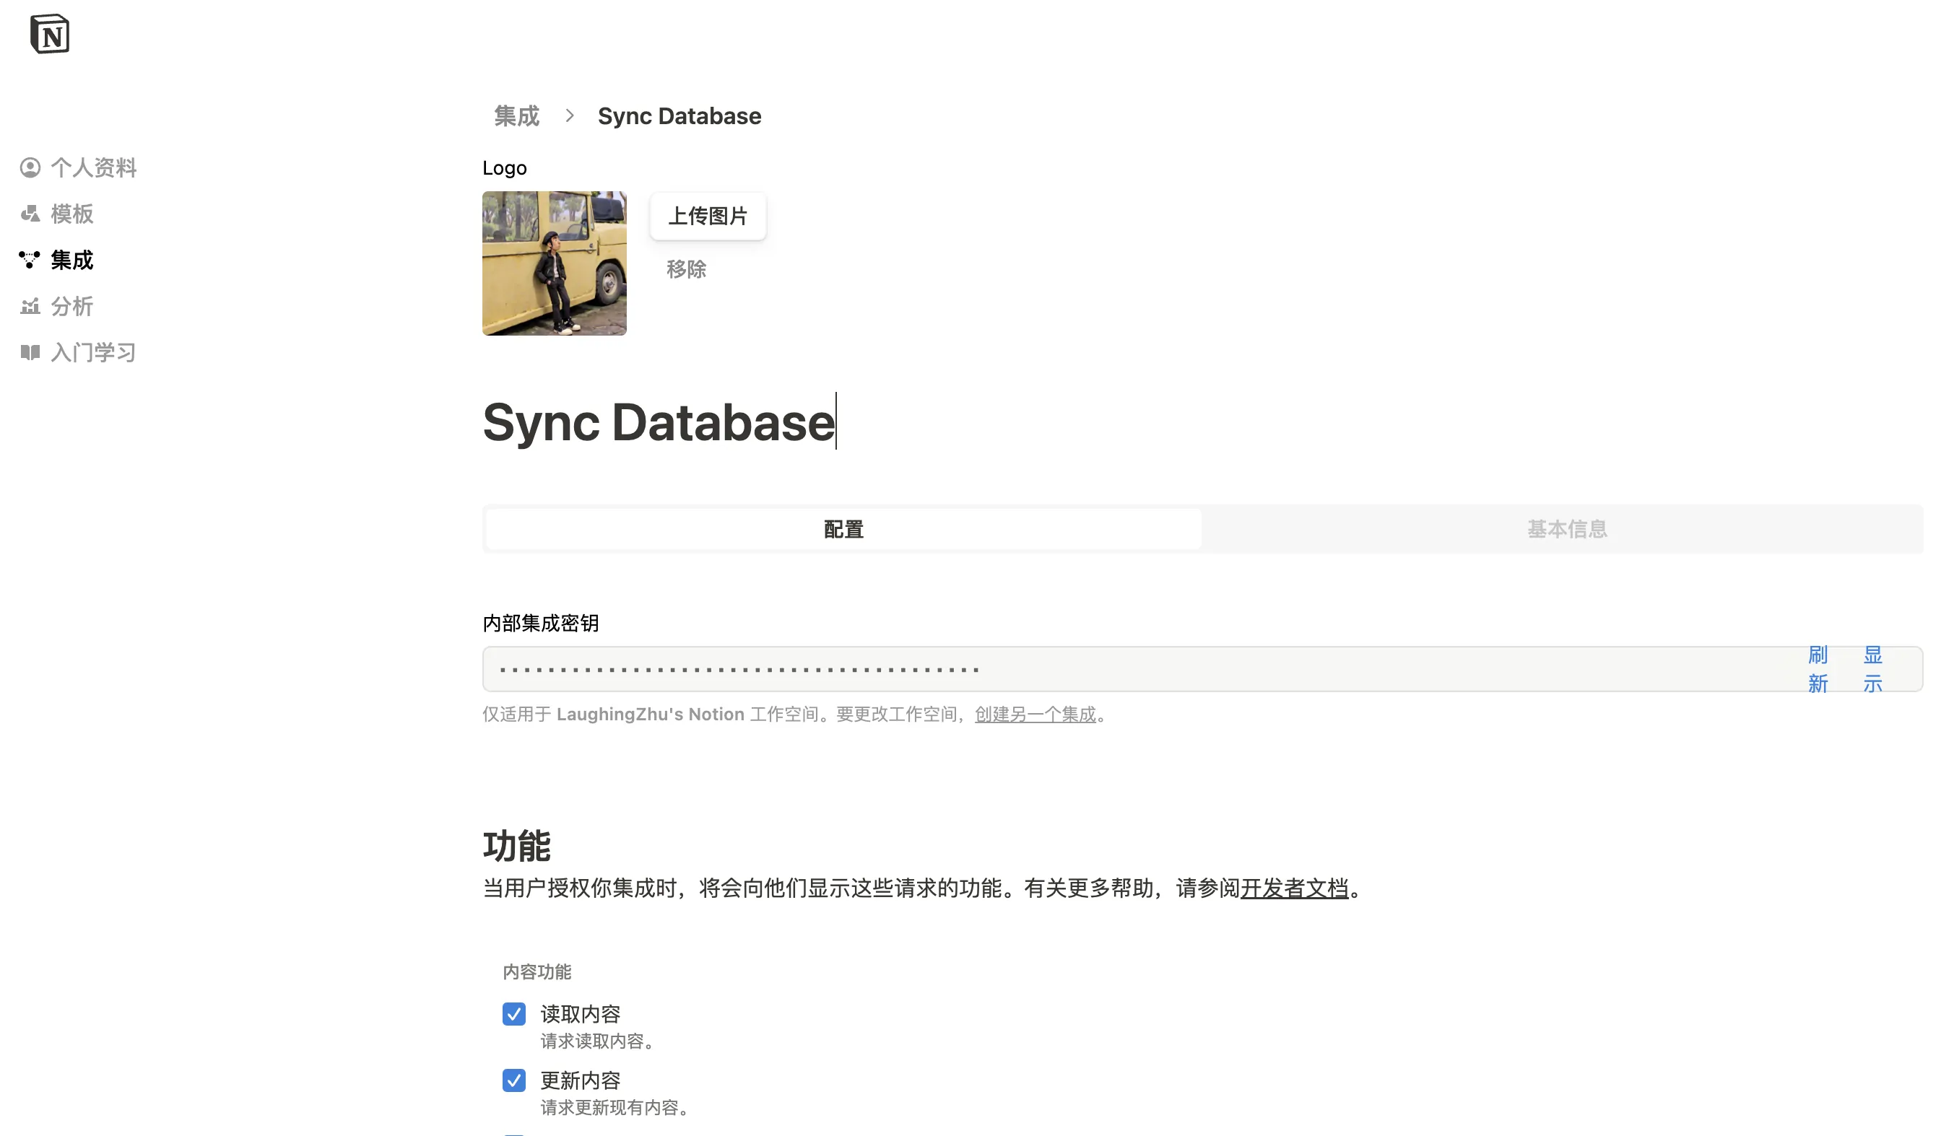Click the 集成 integrations node icon
The height and width of the screenshot is (1136, 1941).
(30, 260)
